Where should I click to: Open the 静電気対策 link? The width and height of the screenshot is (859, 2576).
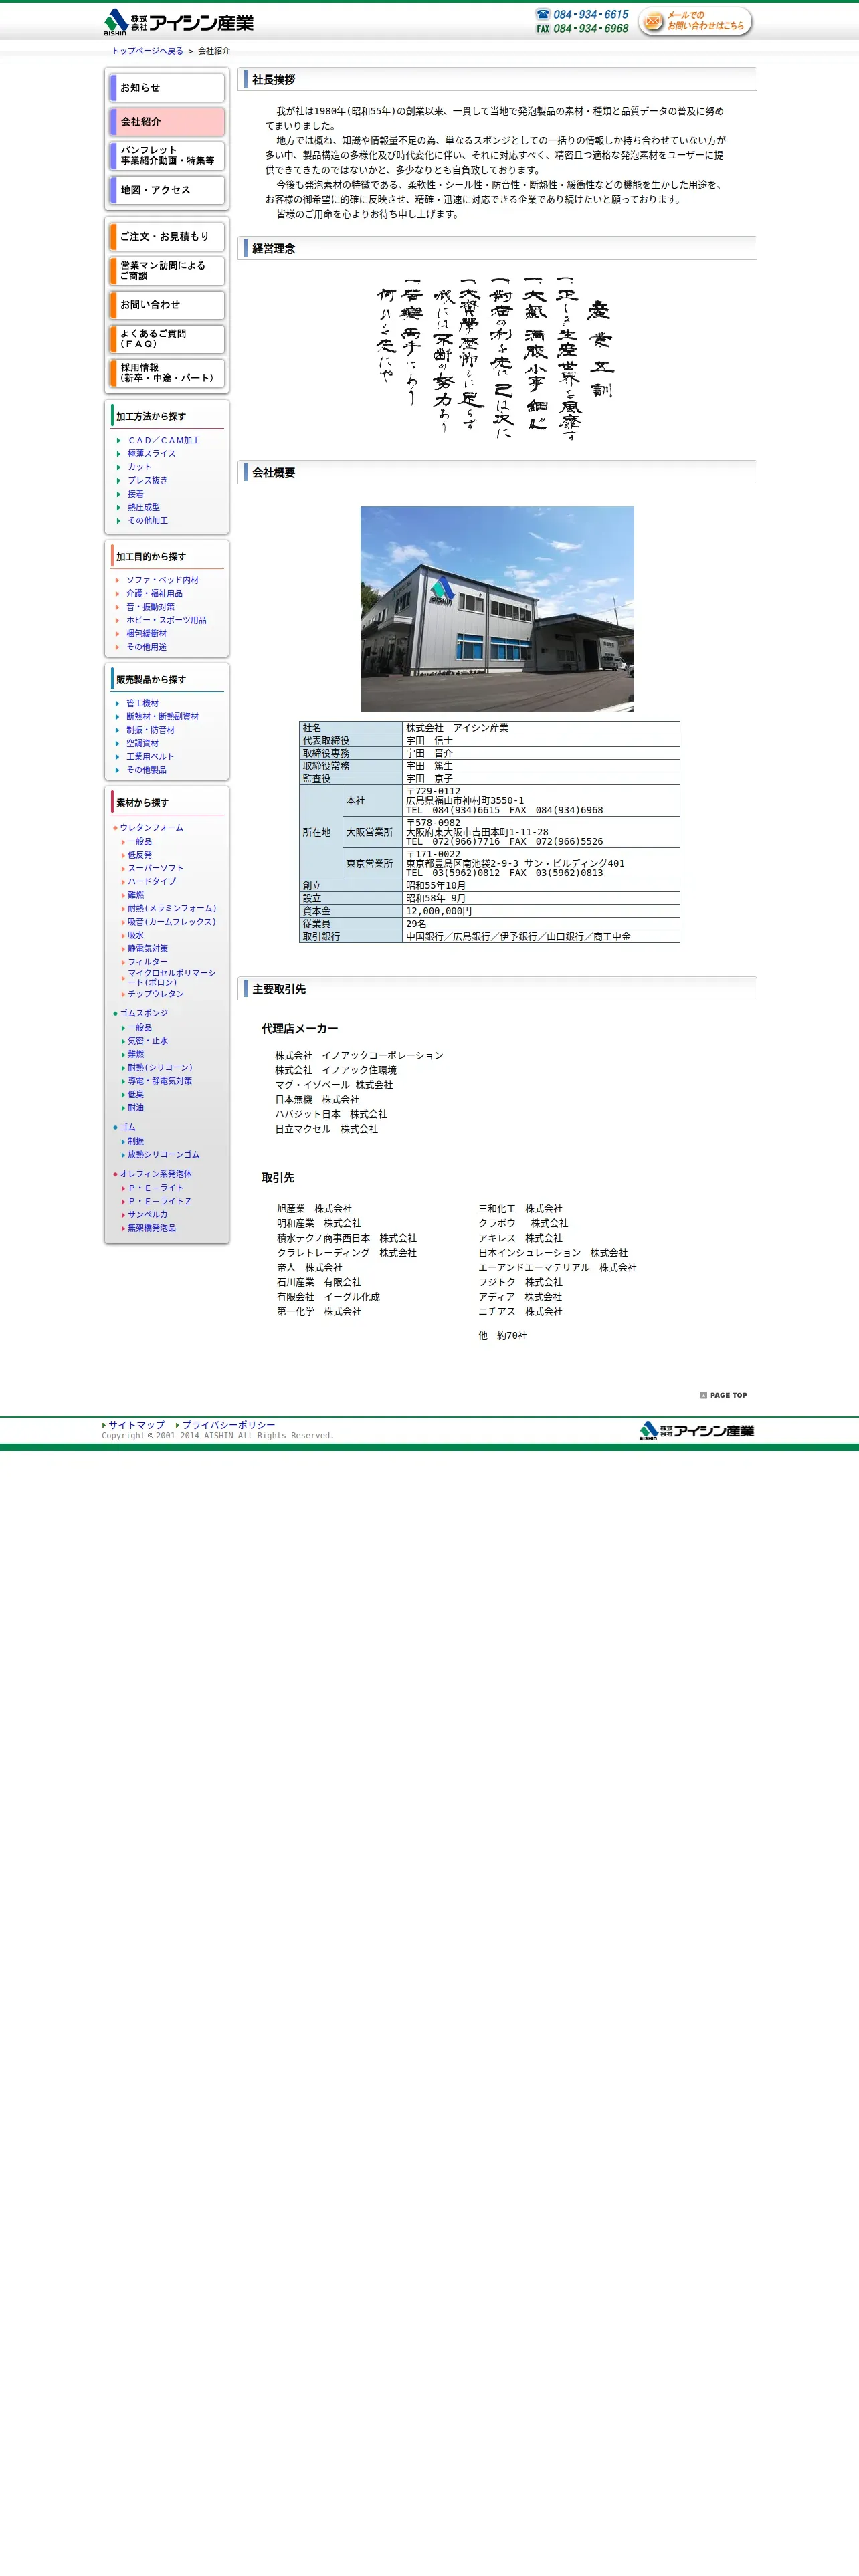tap(147, 949)
